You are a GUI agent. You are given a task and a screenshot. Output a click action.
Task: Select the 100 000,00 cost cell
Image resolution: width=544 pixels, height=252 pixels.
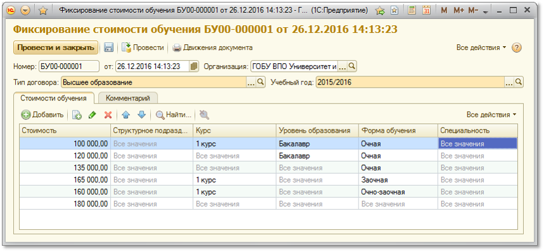click(65, 143)
